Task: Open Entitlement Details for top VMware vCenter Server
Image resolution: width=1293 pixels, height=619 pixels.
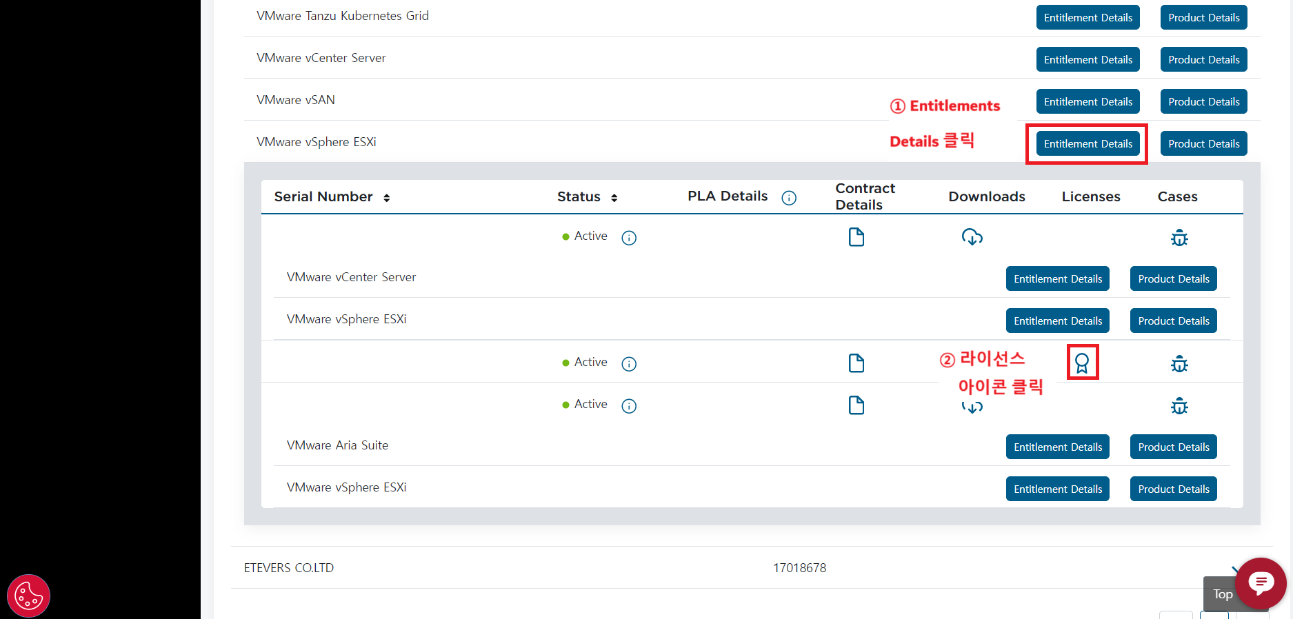Action: pyautogui.click(x=1087, y=59)
